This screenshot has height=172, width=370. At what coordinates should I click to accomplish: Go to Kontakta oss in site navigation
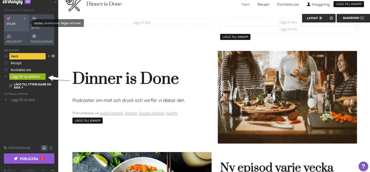[x=288, y=4]
